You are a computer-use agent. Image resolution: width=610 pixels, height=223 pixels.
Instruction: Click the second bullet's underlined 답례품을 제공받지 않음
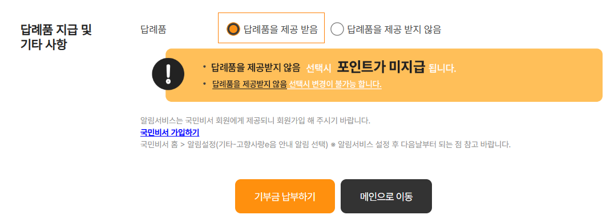point(249,85)
